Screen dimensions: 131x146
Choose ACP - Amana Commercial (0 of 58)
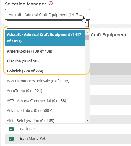[x=45, y=101]
